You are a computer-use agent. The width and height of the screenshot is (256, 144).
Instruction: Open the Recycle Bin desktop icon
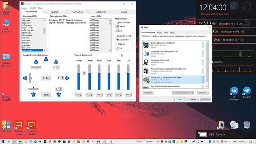[246, 125]
